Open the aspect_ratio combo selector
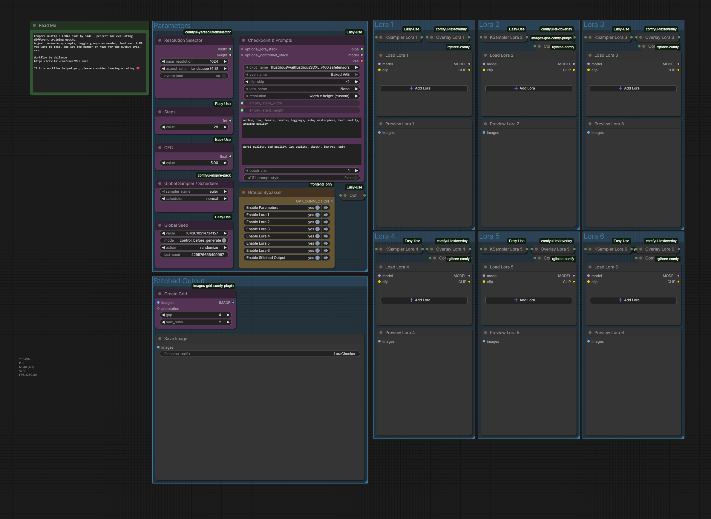The height and width of the screenshot is (519, 711). [x=194, y=69]
